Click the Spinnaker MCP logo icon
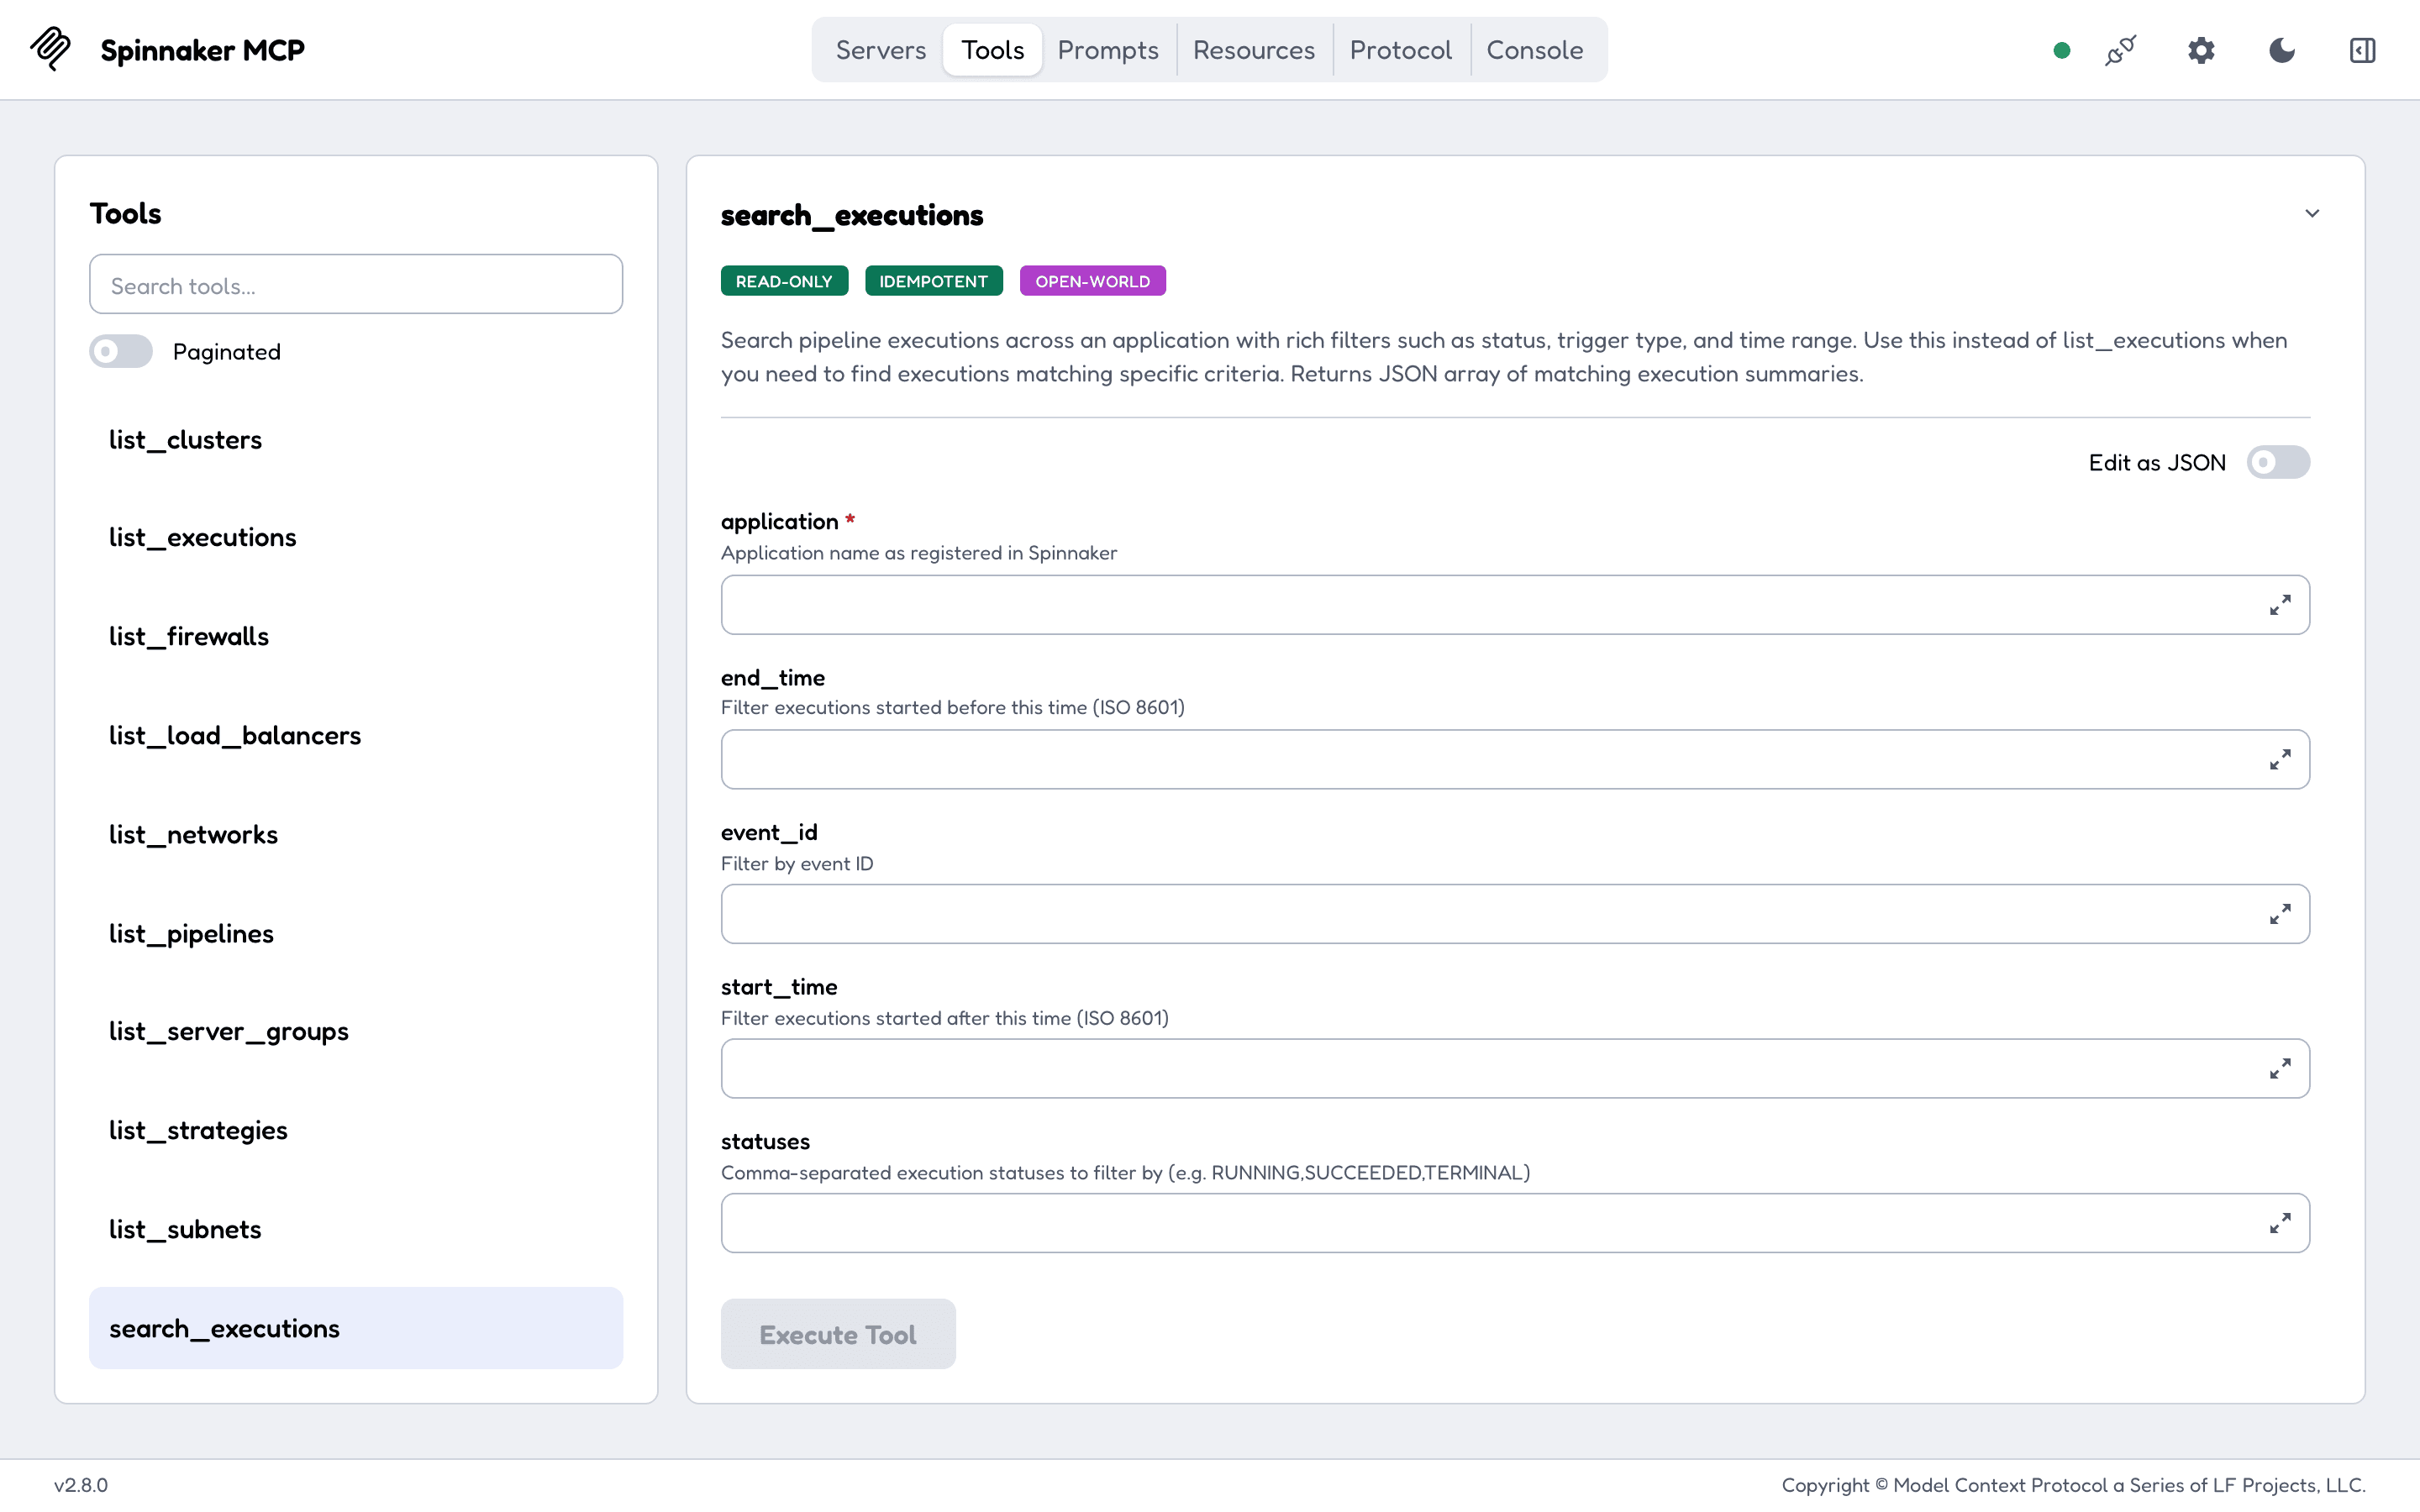The width and height of the screenshot is (2420, 1512). pos(50,49)
